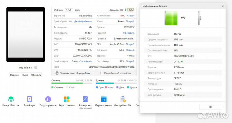The width and height of the screenshot is (232, 123).
Task: Click the Данные storage usage bar
Action: point(116,83)
